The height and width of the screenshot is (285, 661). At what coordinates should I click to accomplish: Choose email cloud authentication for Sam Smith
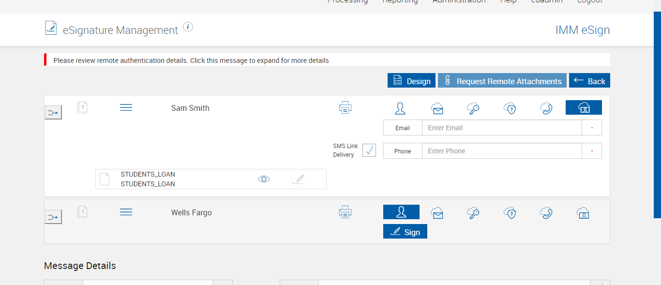coord(437,108)
